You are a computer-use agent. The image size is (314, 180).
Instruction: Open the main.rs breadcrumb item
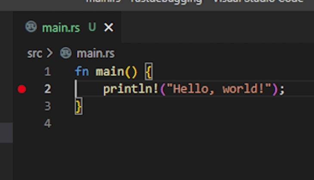point(95,54)
